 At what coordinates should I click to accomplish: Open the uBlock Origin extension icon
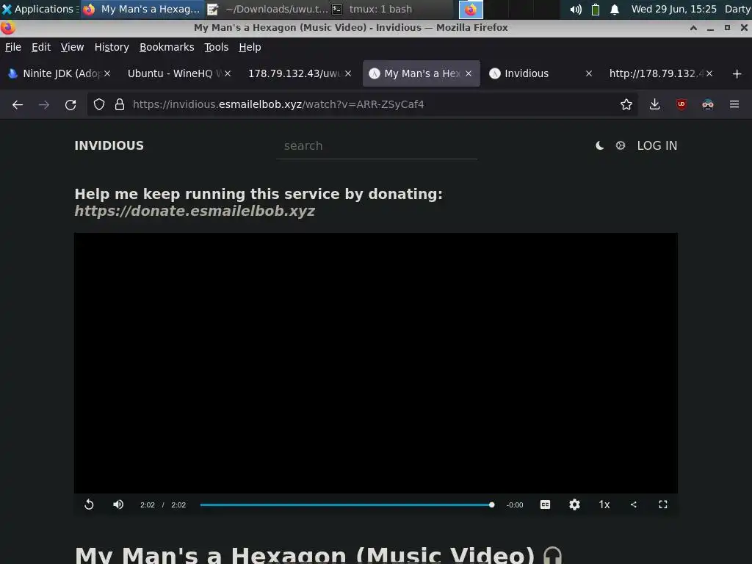681,104
